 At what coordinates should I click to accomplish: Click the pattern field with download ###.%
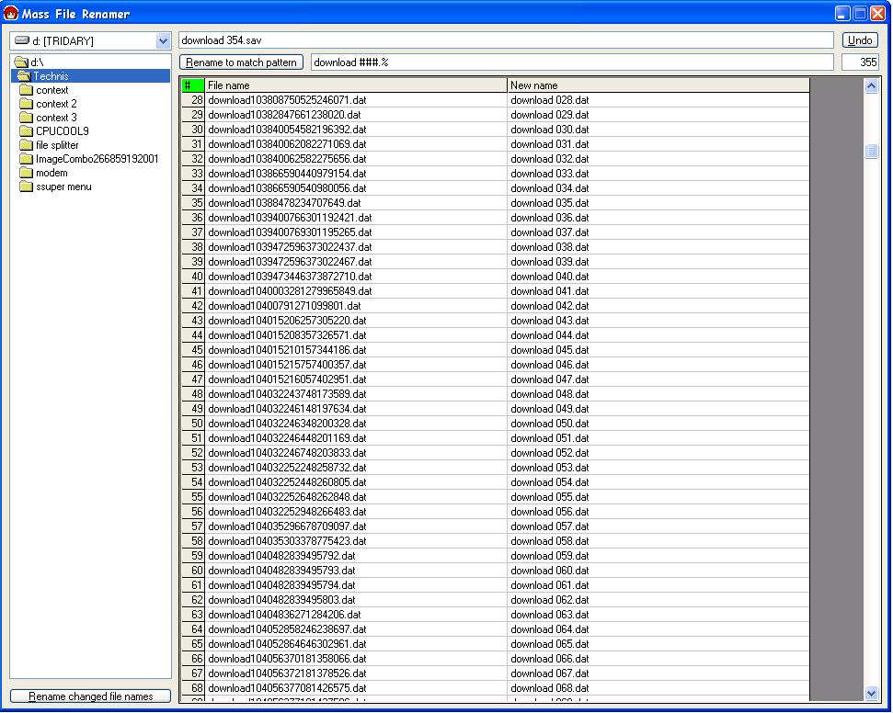point(574,62)
